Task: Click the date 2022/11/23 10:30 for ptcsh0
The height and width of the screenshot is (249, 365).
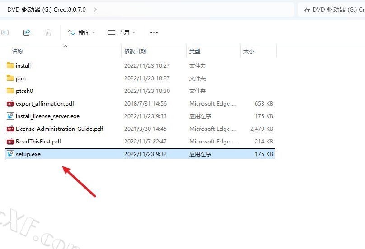Action: (147, 91)
